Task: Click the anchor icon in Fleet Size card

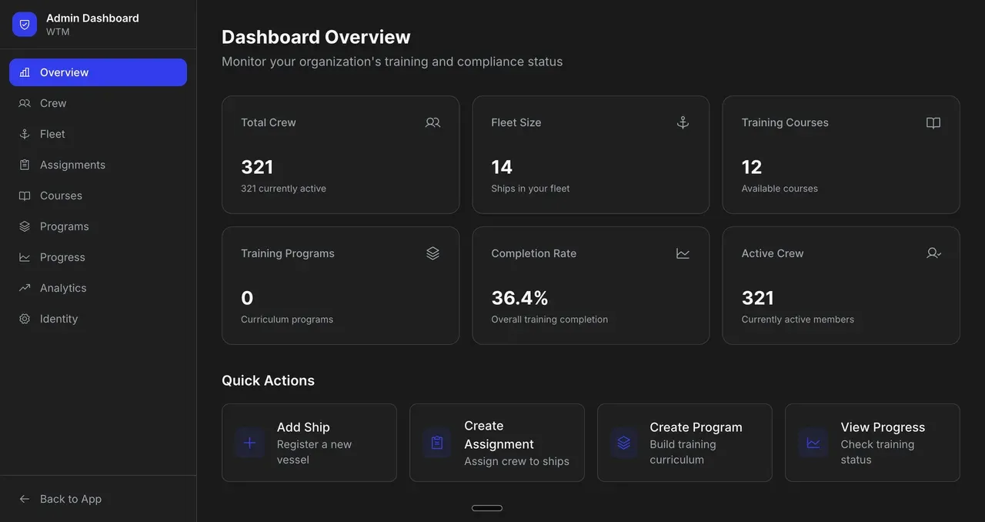Action: click(683, 122)
